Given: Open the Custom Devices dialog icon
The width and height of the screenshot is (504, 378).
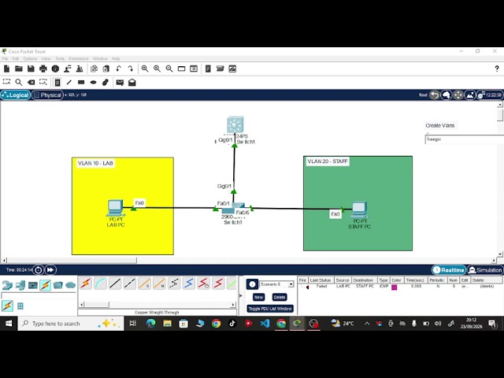Looking at the screenshot, I should (x=220, y=69).
